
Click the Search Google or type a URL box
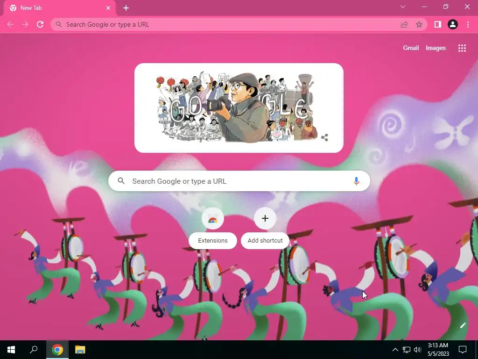pyautogui.click(x=239, y=181)
